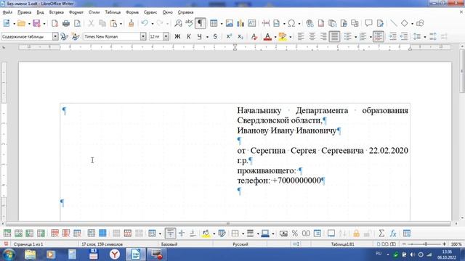This screenshot has height=261, width=465.
Task: Apply the yellow highlighting color
Action: pos(283,37)
